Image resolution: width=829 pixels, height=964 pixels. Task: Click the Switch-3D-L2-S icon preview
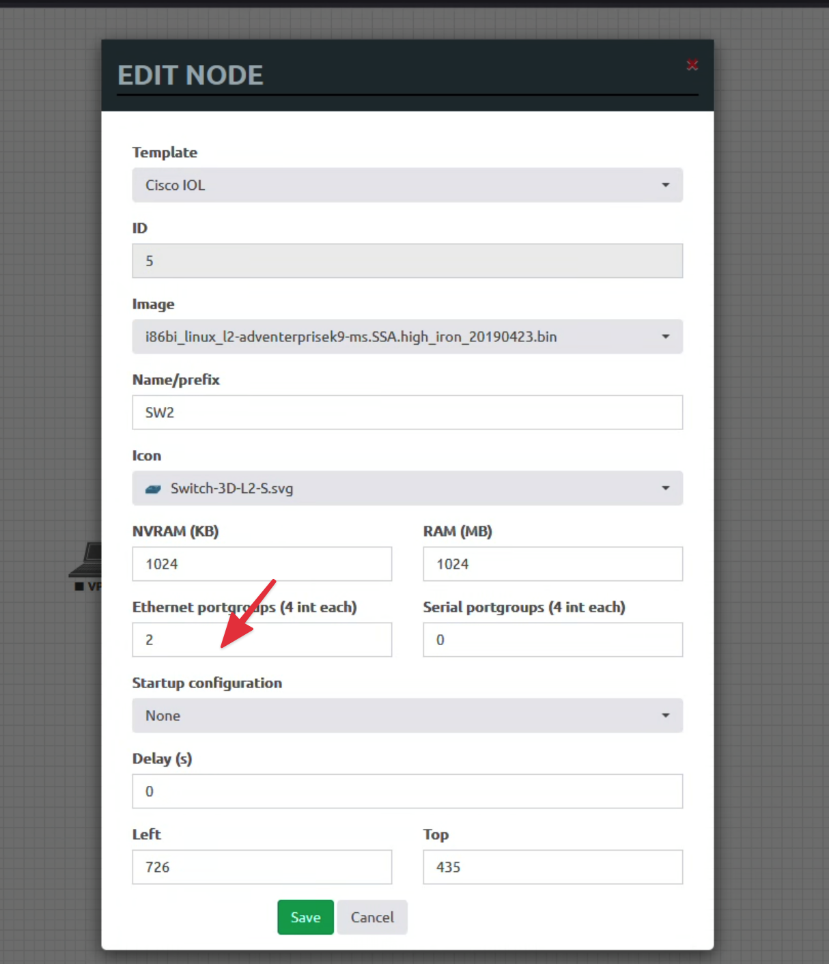154,489
